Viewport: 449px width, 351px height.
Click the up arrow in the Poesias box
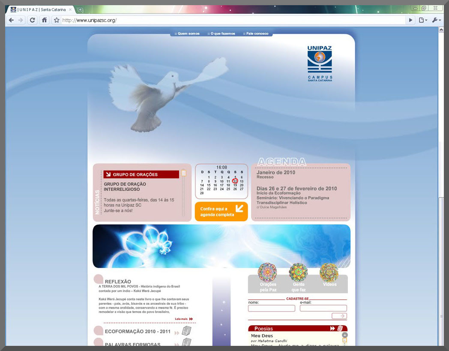coord(345,335)
